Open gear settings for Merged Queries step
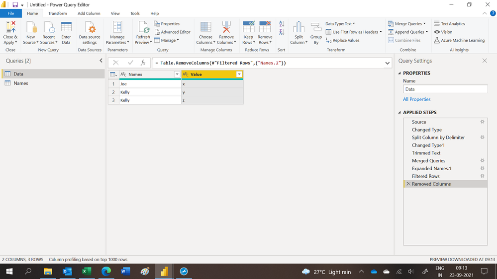The image size is (497, 279). 482,161
